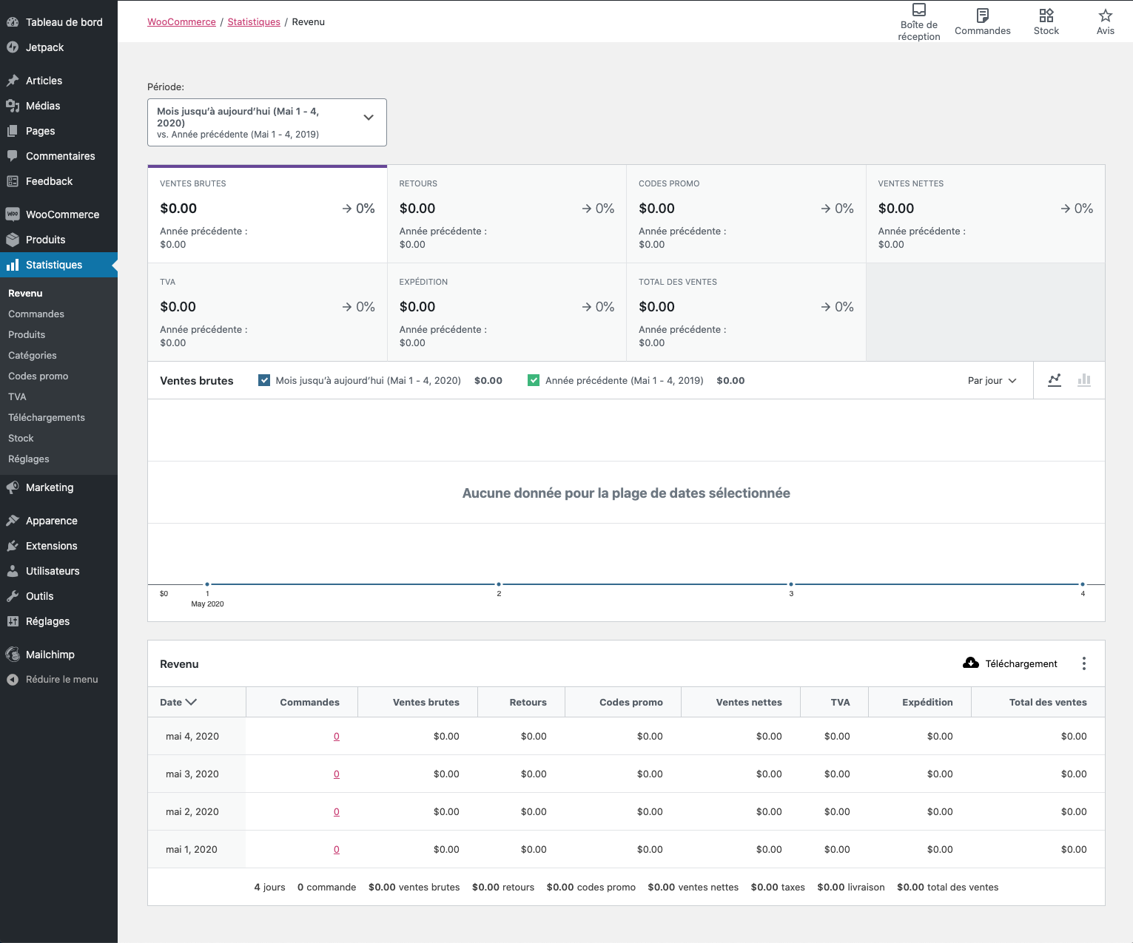The width and height of the screenshot is (1133, 943).
Task: Uncheck the Mois jusqu'à aujourd'hui legend checkbox
Action: [x=264, y=380]
